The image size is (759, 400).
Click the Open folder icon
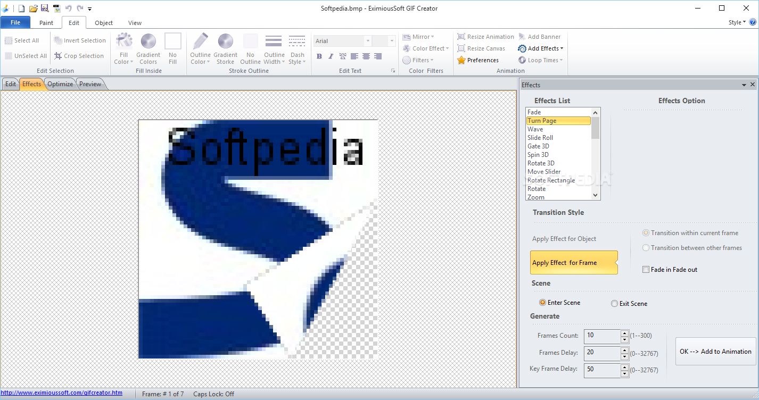click(33, 8)
